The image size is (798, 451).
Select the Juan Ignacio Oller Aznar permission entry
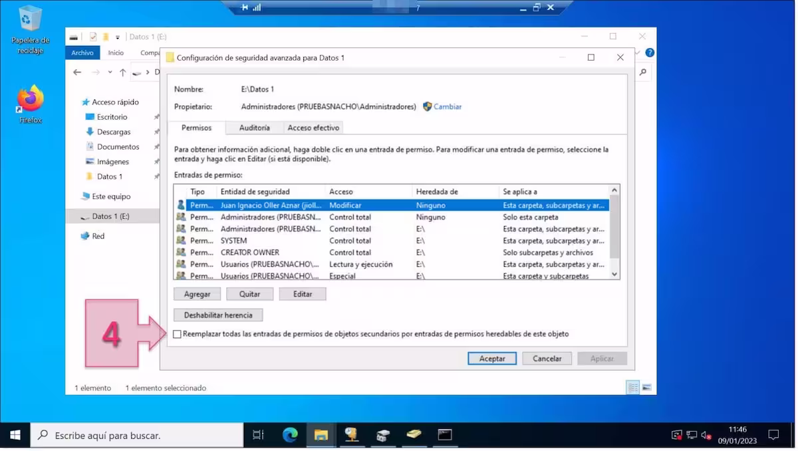tap(391, 206)
